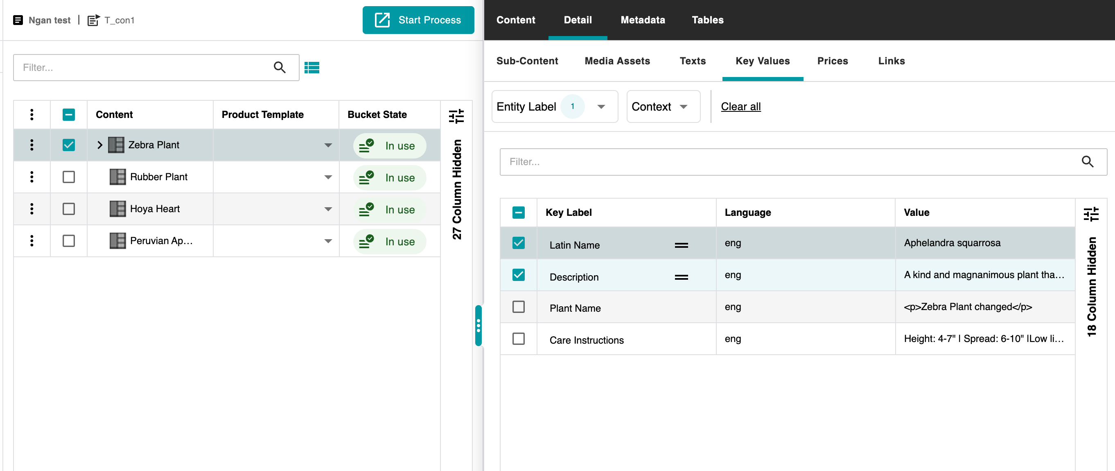Open kebab menu for Zebra Plant row

[x=32, y=145]
